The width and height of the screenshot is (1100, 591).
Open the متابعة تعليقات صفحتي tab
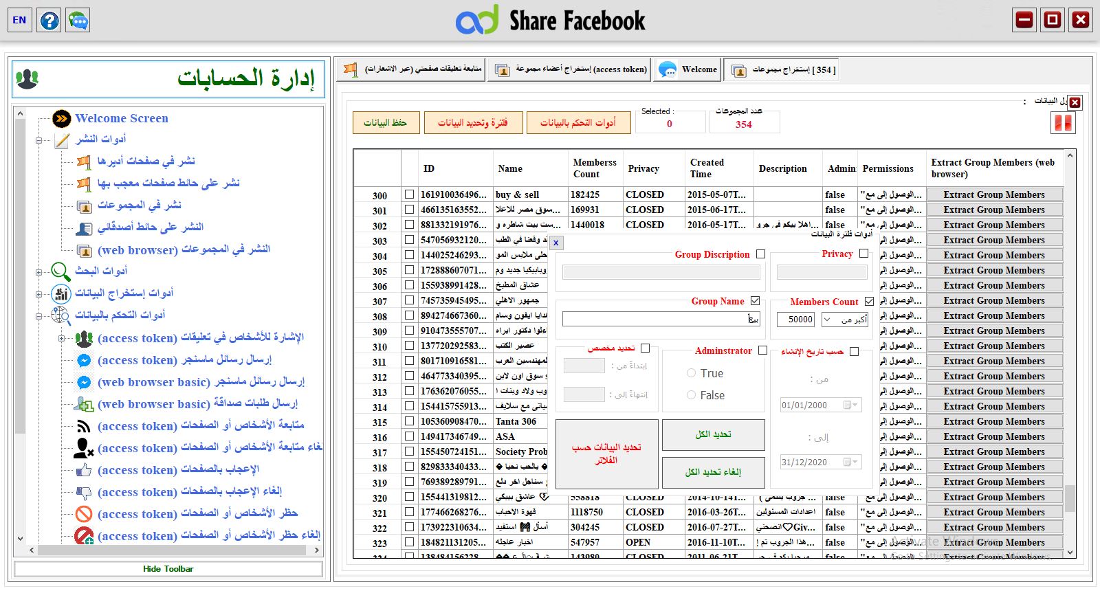412,69
